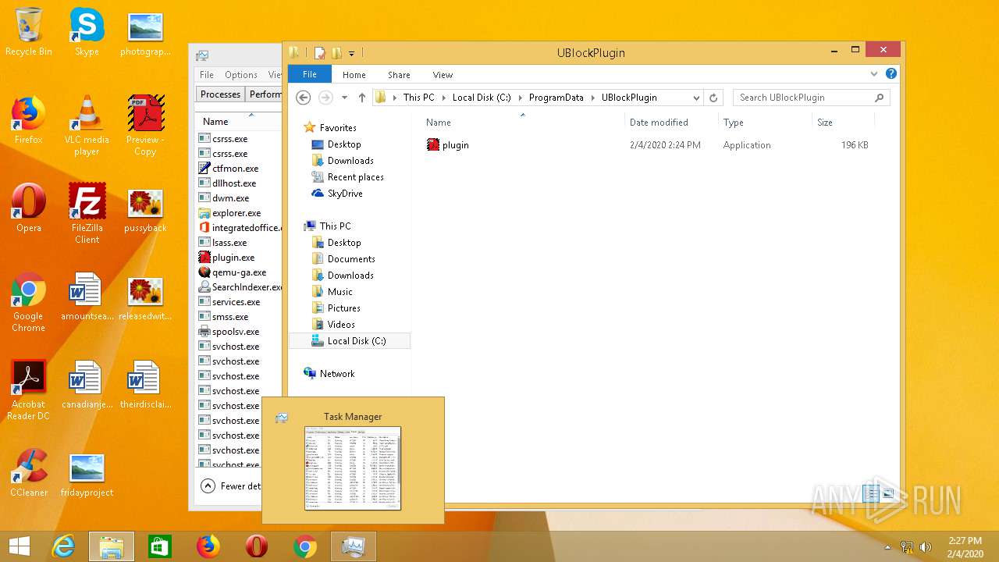Click ProgramData in the address breadcrumb
The image size is (999, 562).
[x=556, y=98]
